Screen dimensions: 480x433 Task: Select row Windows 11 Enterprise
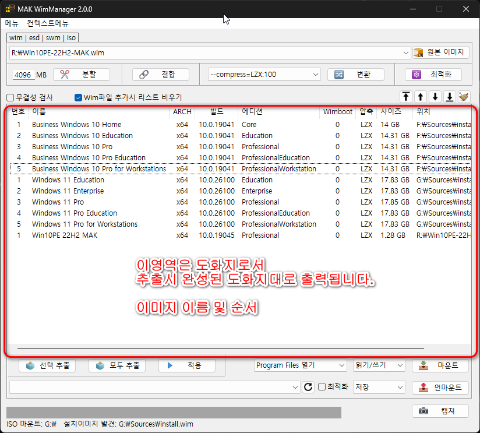[241, 191]
